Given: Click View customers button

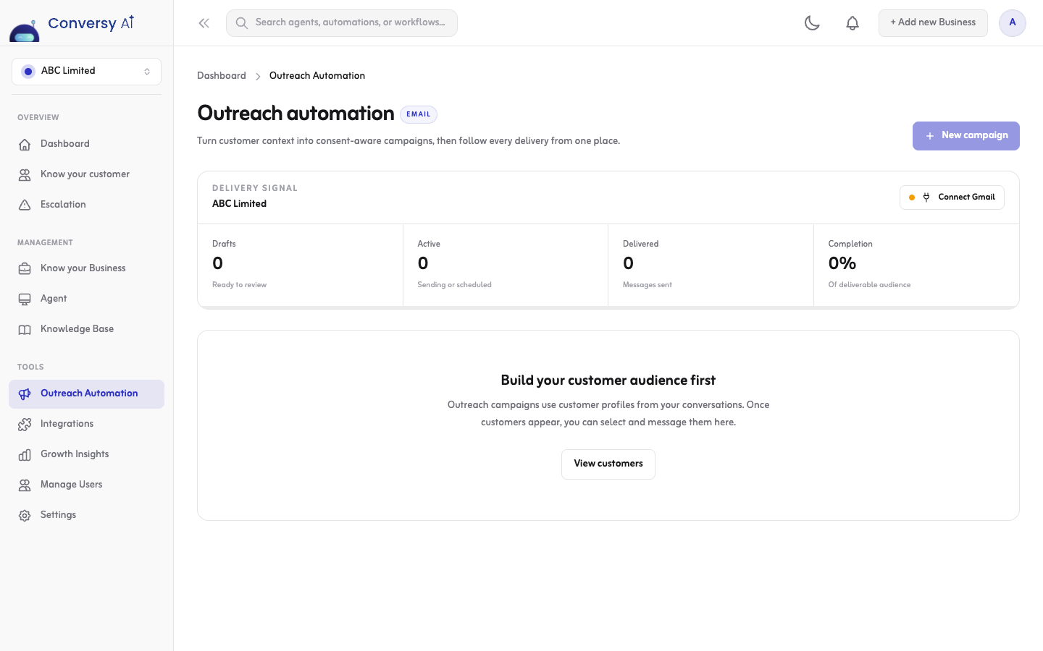Looking at the screenshot, I should coord(608,464).
